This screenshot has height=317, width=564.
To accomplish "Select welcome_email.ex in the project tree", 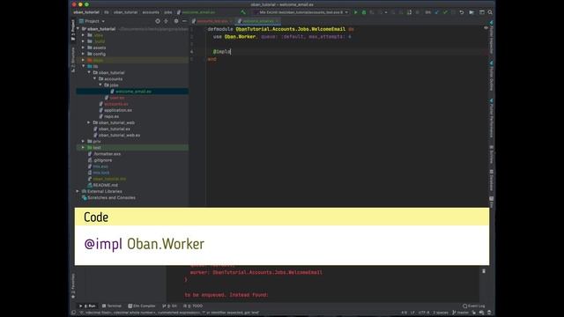I will [x=133, y=92].
